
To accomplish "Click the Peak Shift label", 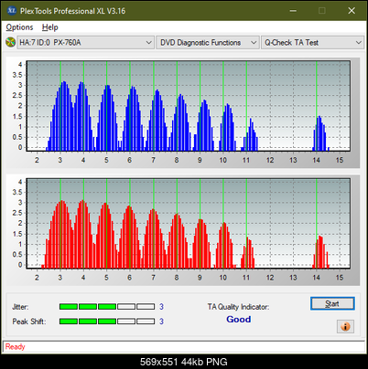I will pos(29,322).
